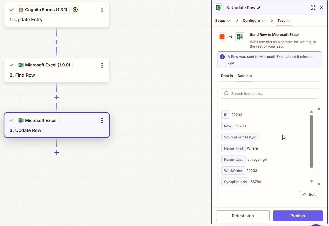The height and width of the screenshot is (226, 329).
Task: Select the SyrupPounds field label
Action: click(235, 182)
